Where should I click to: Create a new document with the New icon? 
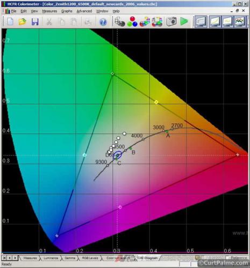[x=10, y=21]
